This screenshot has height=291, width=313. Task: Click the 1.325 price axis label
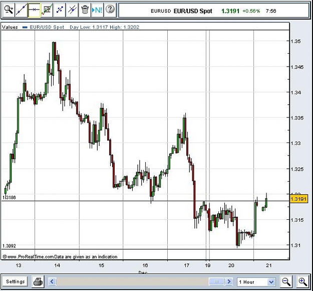[x=297, y=169]
